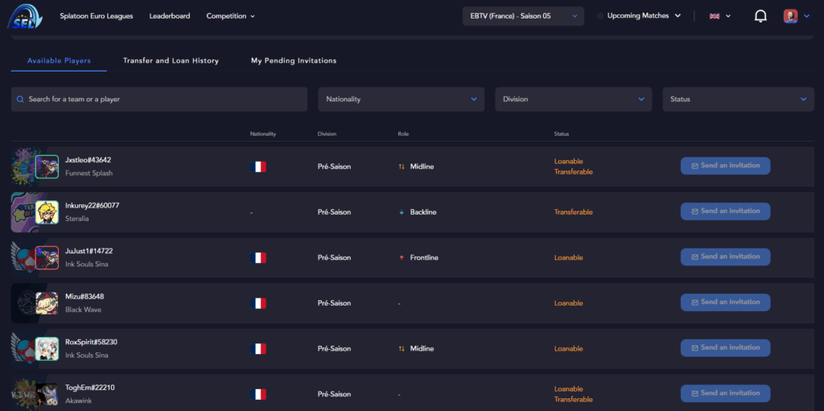Click RoxSpirit#58230 player avatar
Viewport: 824px width, 411px height.
(47, 348)
